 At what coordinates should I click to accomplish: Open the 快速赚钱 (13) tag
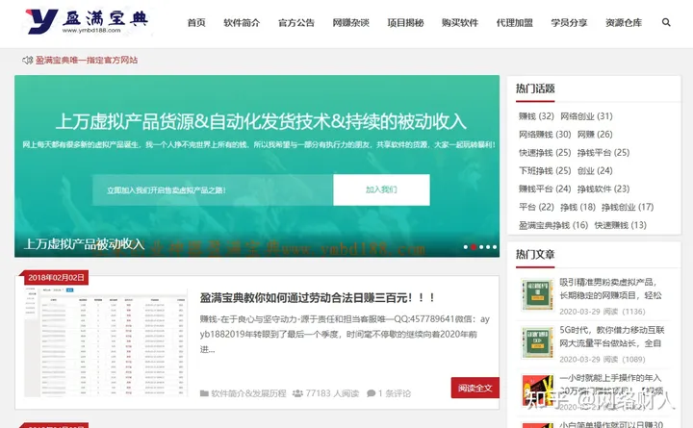pos(621,225)
